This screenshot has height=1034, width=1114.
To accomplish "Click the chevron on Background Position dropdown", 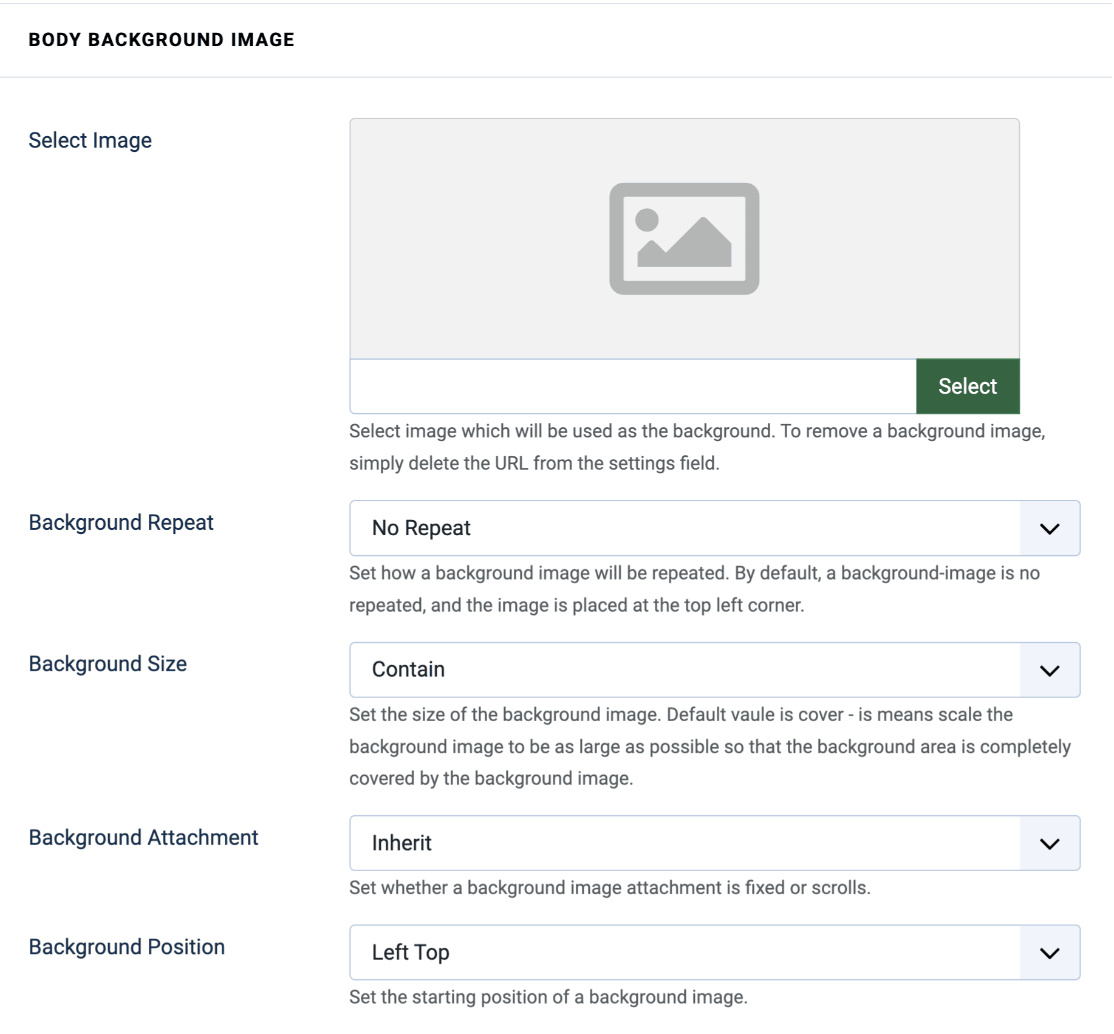I will tap(1049, 953).
